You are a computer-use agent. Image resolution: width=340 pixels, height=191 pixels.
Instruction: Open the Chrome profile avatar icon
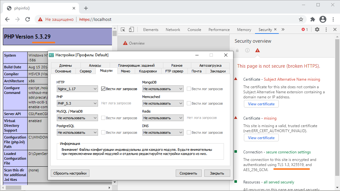coord(323,19)
